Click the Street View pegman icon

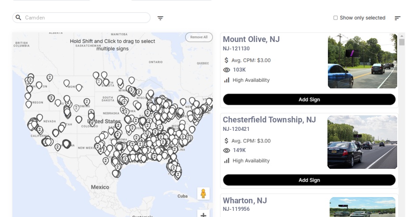coord(203,194)
